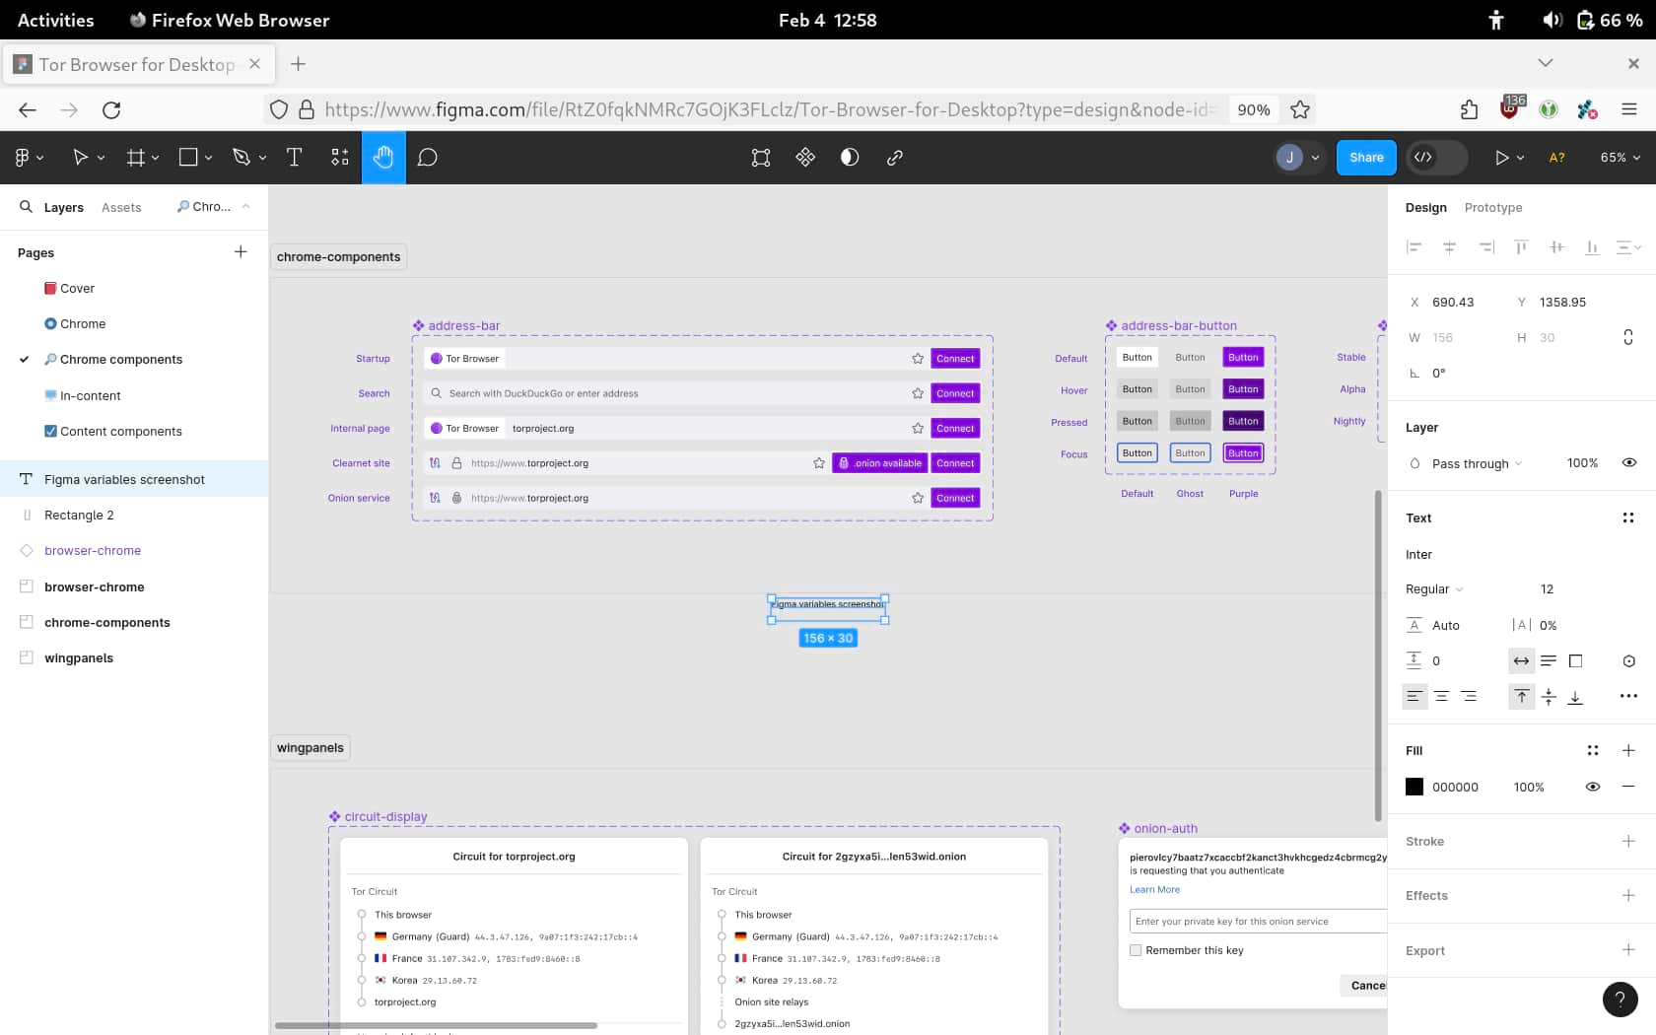Toggle fill visibility eye icon

(1593, 787)
